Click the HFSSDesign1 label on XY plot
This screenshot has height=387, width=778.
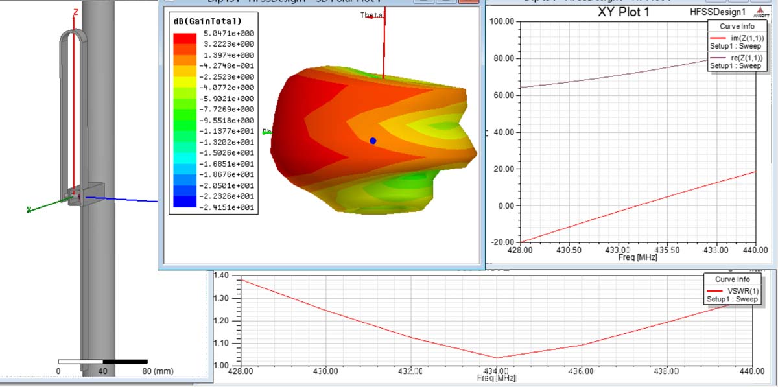tap(722, 12)
